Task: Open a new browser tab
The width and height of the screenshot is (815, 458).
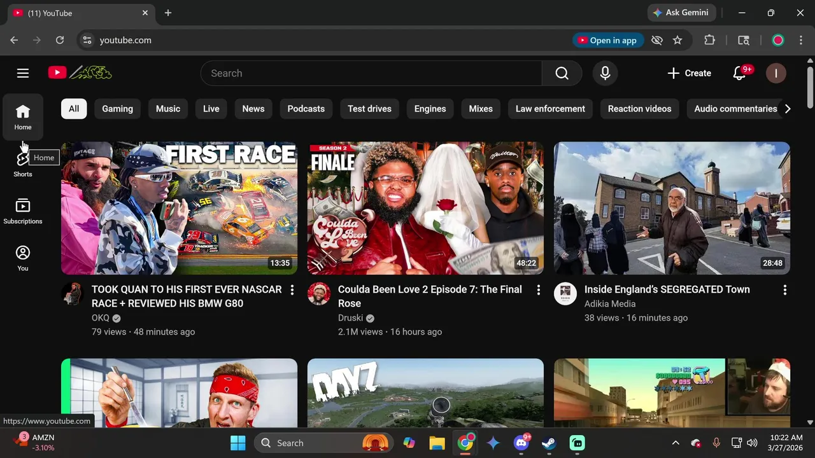Action: (x=168, y=13)
